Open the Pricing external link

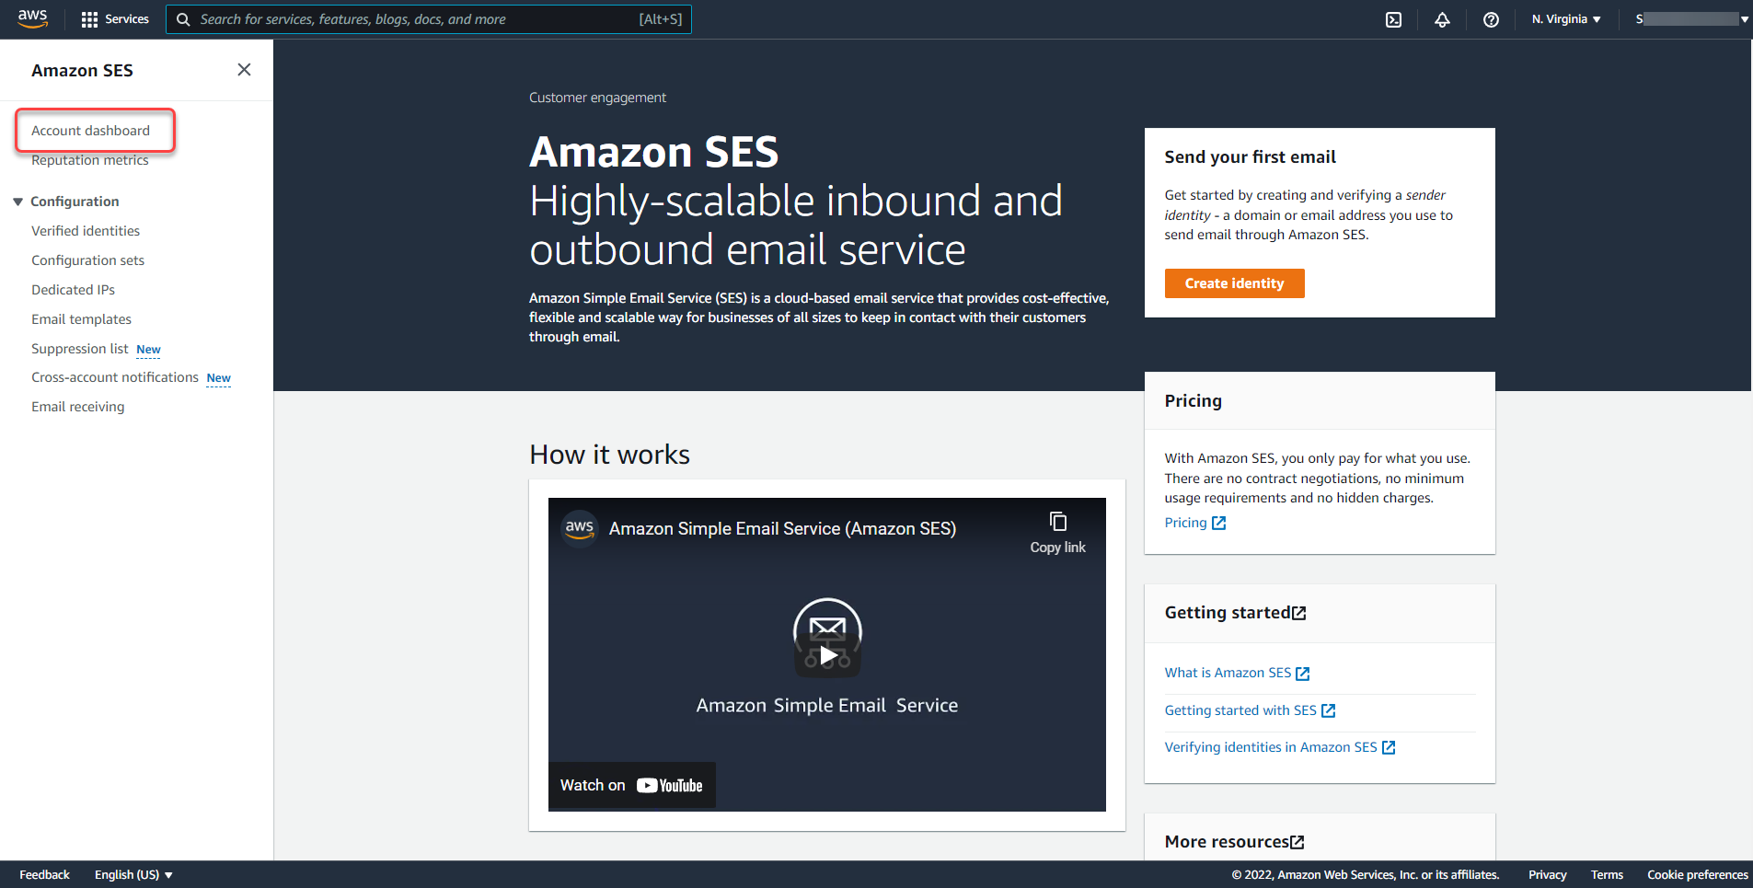pos(1194,523)
